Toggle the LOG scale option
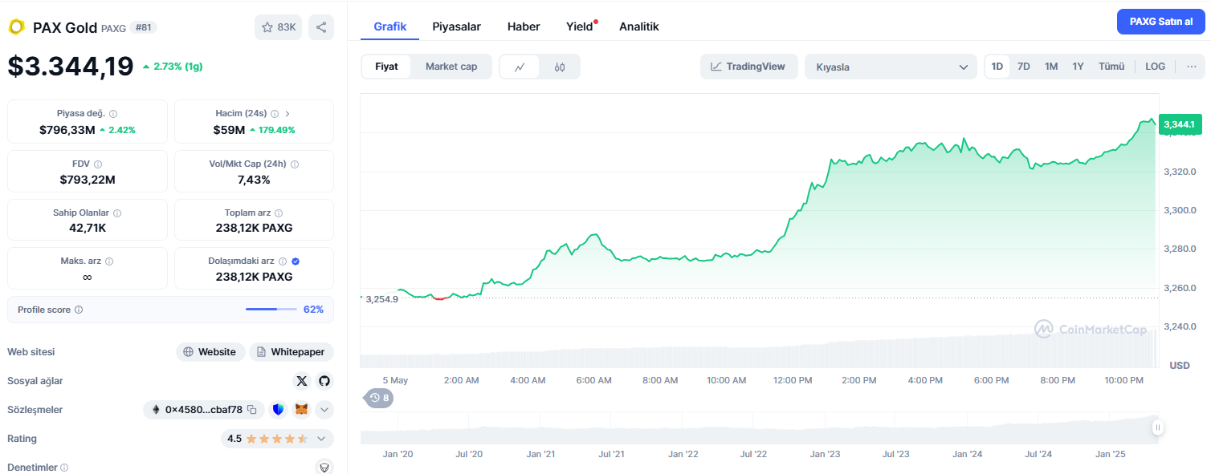The image size is (1211, 474). coord(1155,67)
